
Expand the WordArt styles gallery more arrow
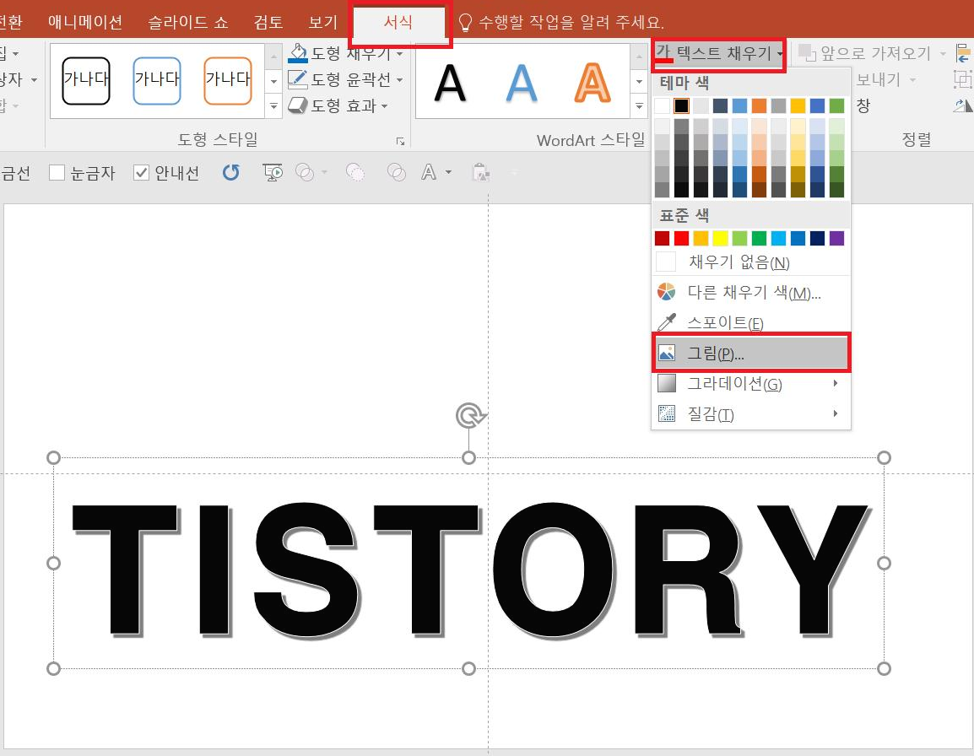click(x=639, y=106)
